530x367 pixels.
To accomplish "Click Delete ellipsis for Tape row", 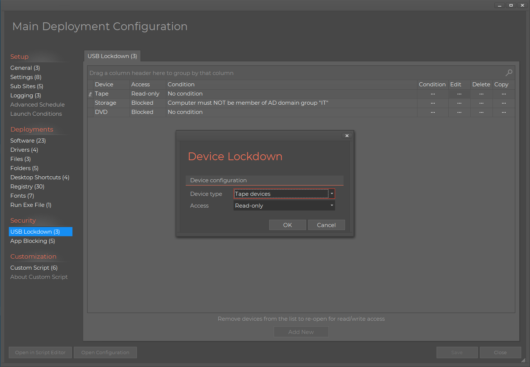I will 481,94.
